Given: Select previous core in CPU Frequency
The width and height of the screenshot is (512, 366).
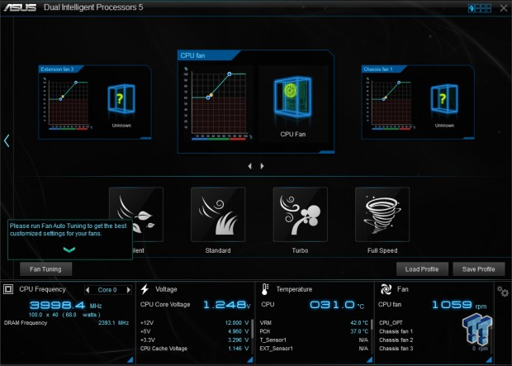Looking at the screenshot, I should tap(88, 290).
